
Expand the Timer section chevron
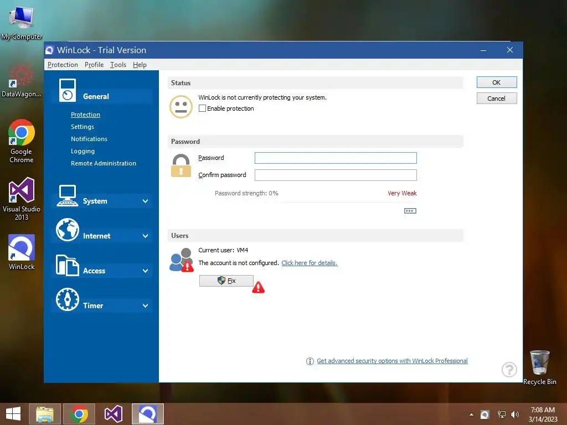(146, 305)
